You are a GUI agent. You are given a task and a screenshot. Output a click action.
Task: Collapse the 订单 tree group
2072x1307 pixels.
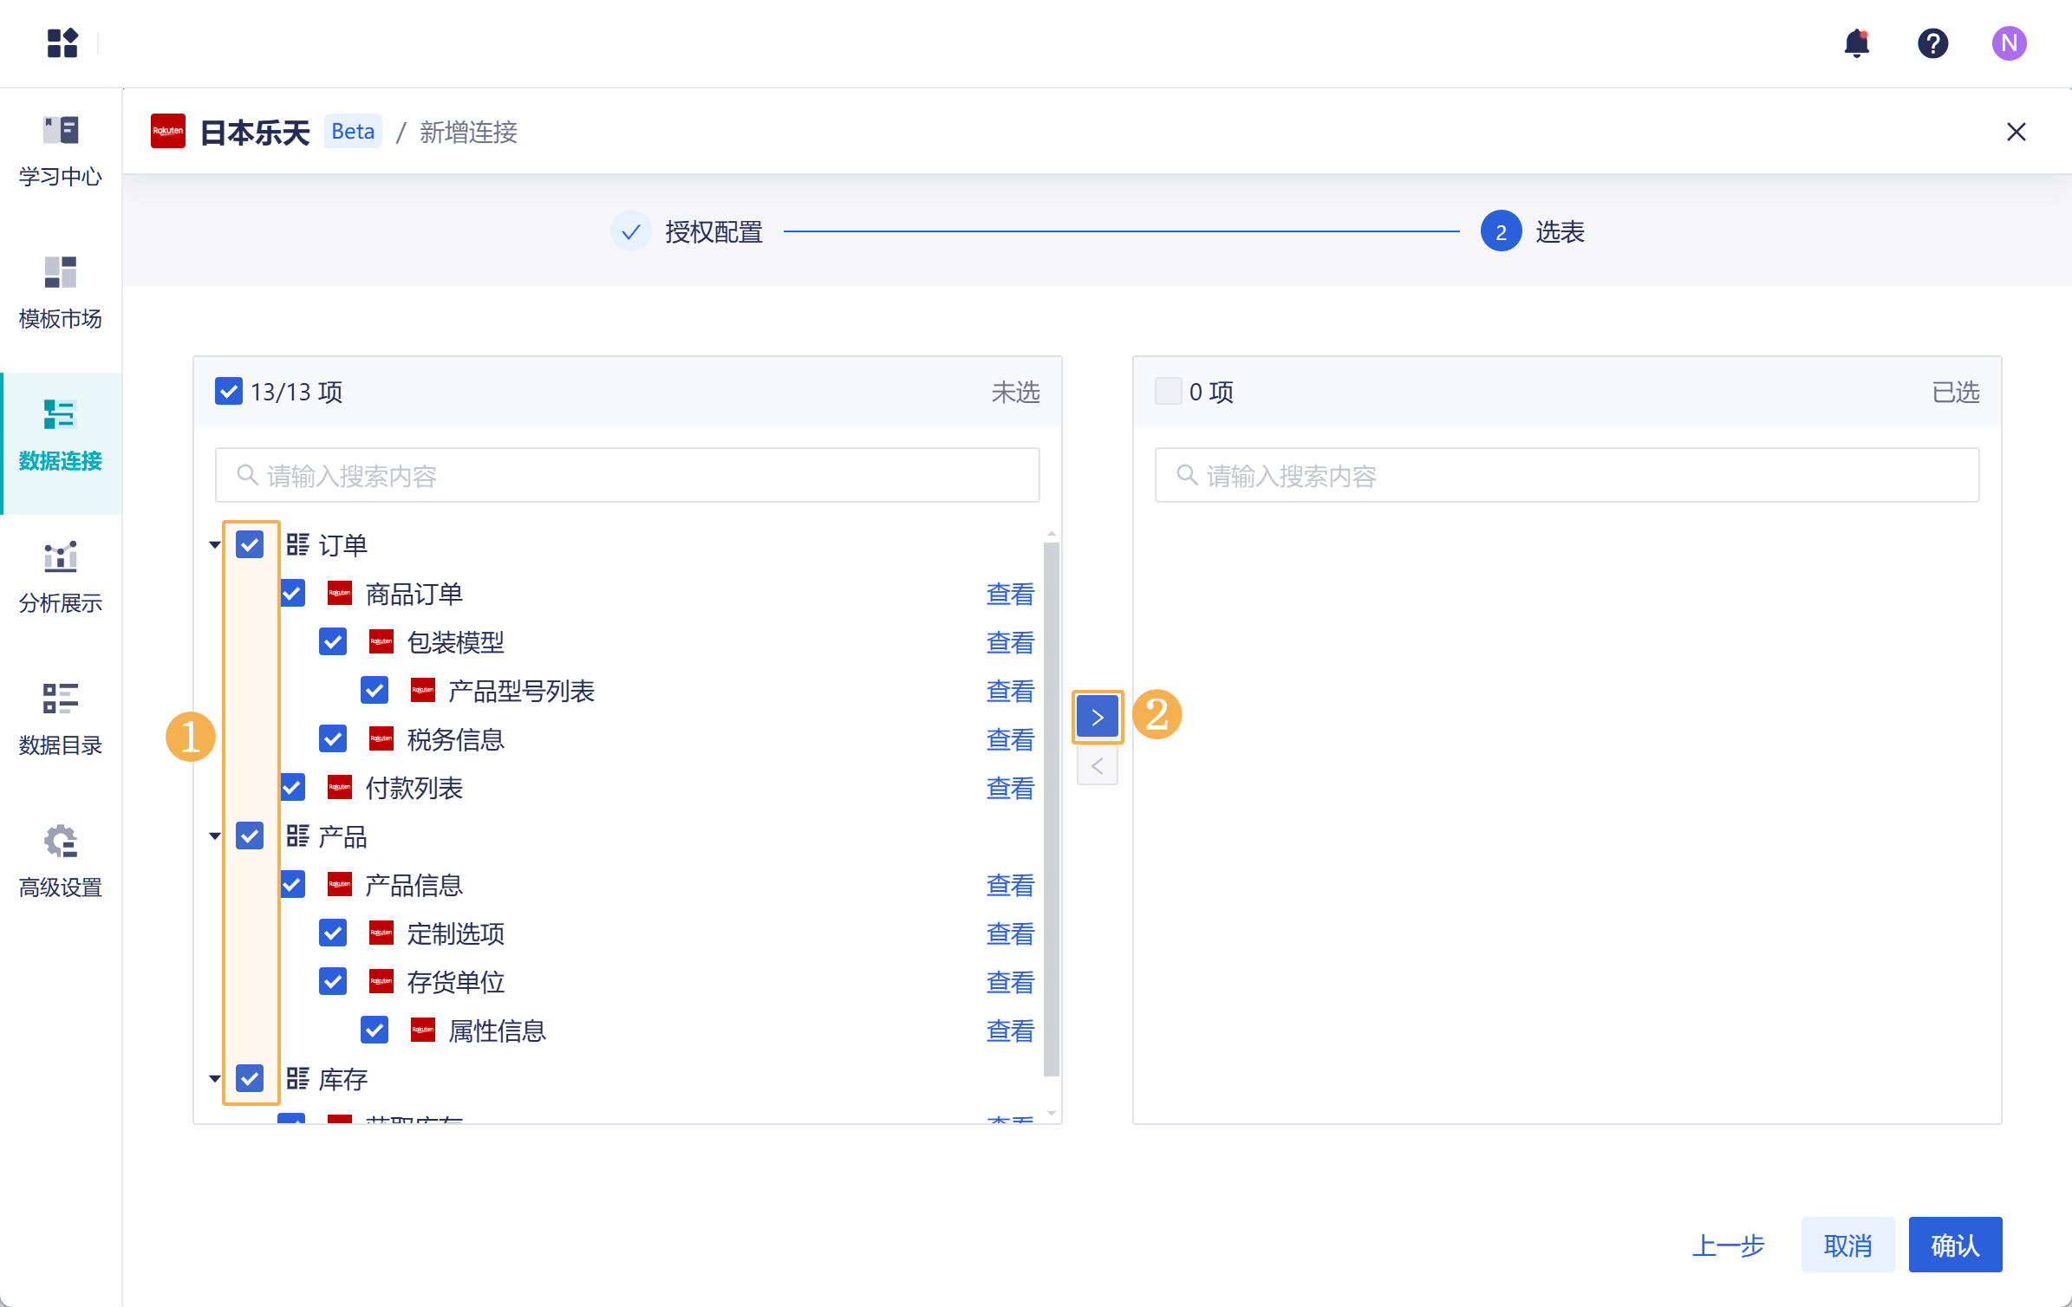click(214, 545)
